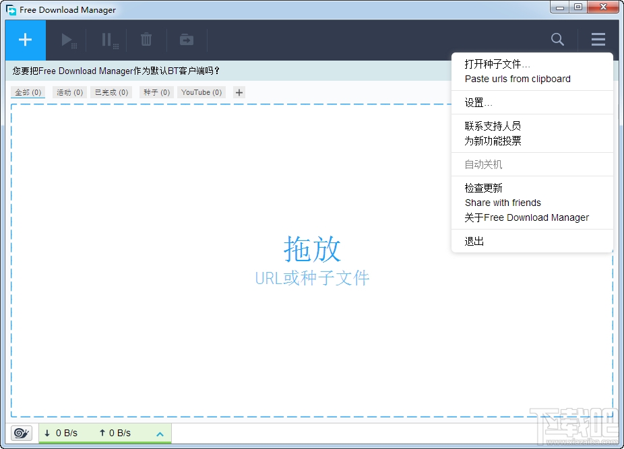Open the search magnifier icon
This screenshot has height=449, width=624.
(557, 40)
